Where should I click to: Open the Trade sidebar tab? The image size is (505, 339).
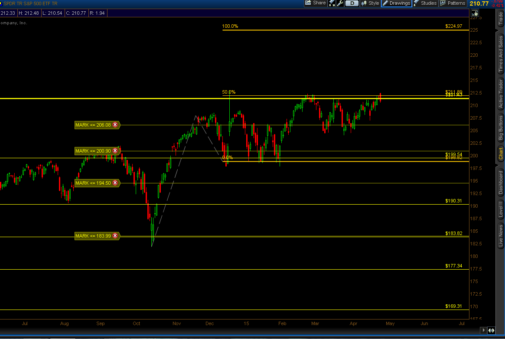click(501, 19)
